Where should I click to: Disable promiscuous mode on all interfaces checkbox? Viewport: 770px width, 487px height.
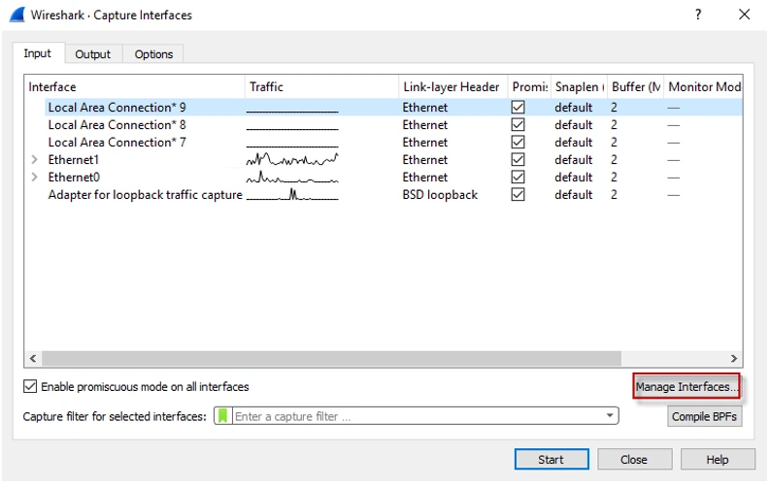pos(30,386)
